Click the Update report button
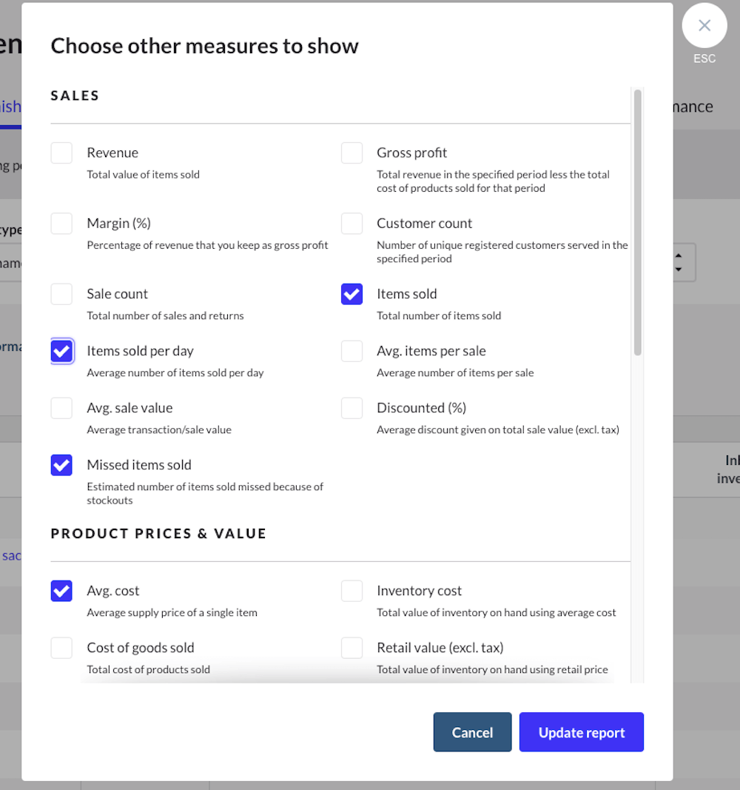 pos(582,732)
